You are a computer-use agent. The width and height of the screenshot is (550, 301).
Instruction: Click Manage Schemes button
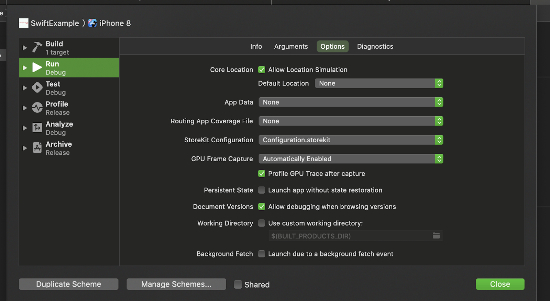[176, 284]
